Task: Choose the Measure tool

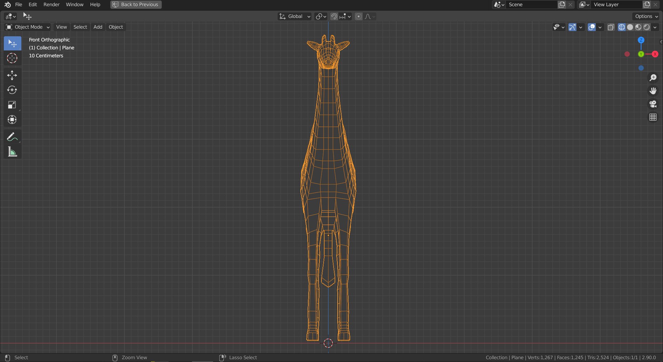Action: pyautogui.click(x=12, y=152)
